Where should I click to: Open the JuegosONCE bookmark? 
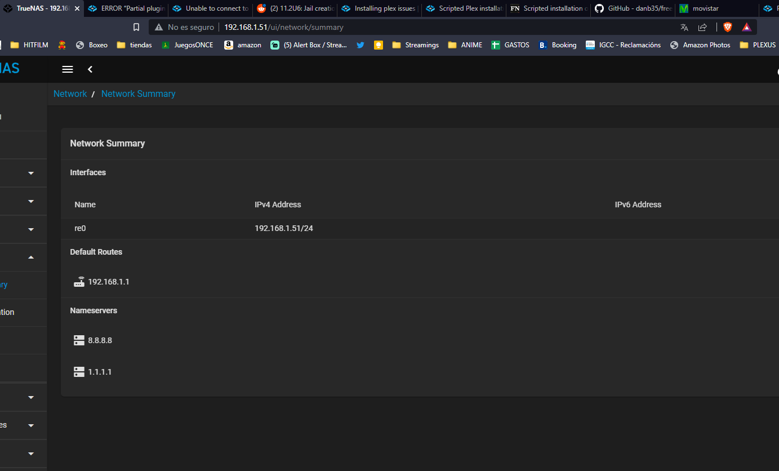click(188, 45)
